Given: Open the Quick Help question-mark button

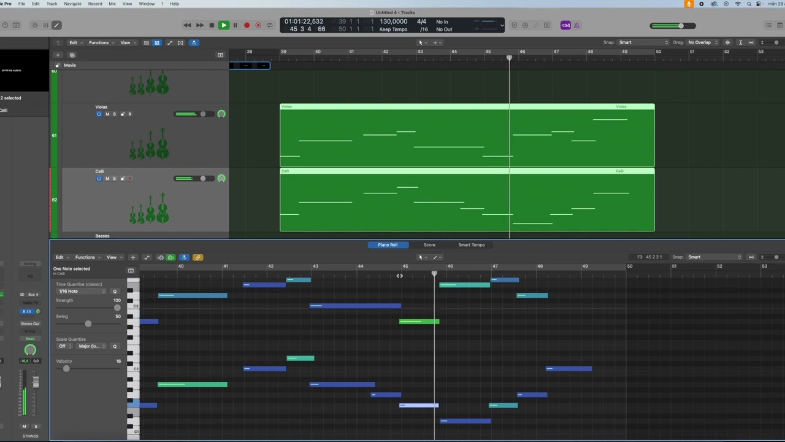Looking at the screenshot, I should click(5, 25).
